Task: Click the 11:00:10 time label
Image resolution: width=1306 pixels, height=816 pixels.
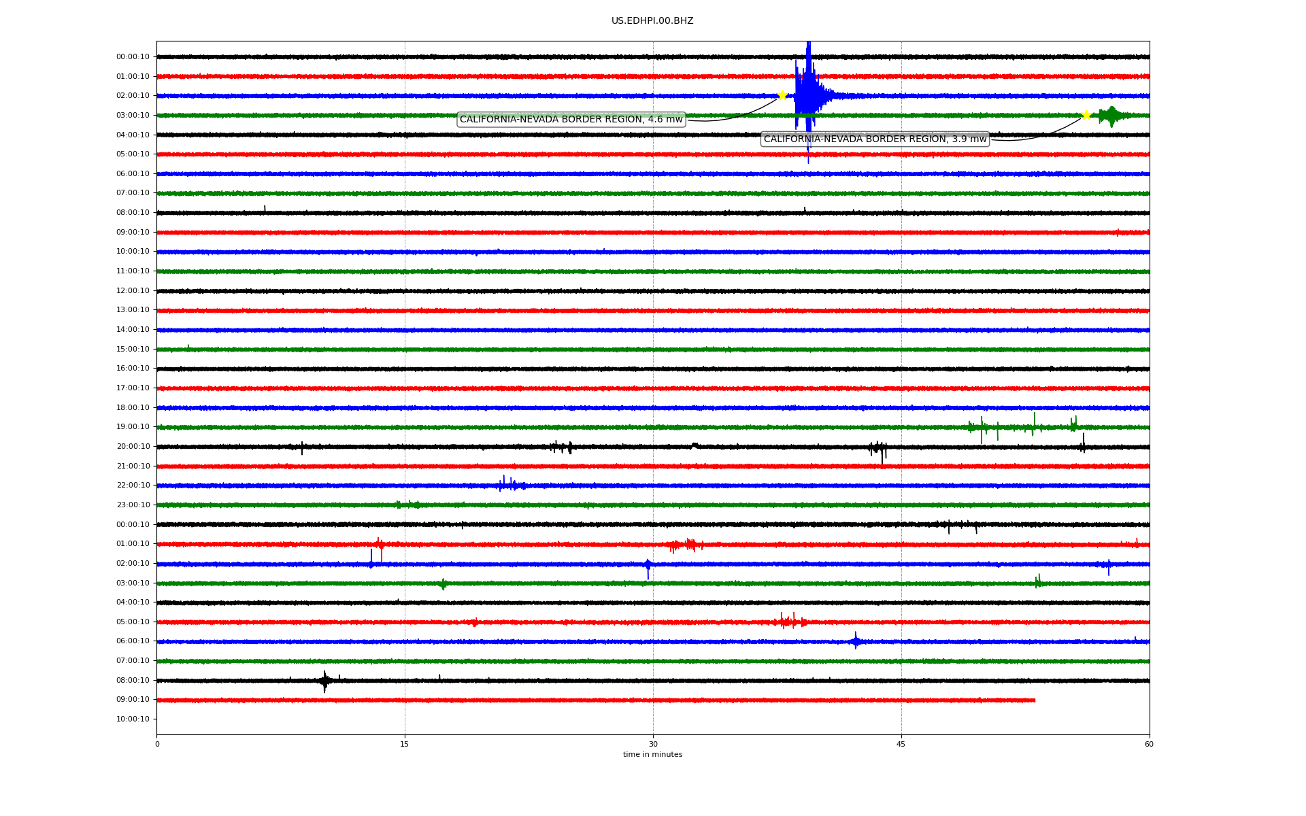Action: coord(133,271)
